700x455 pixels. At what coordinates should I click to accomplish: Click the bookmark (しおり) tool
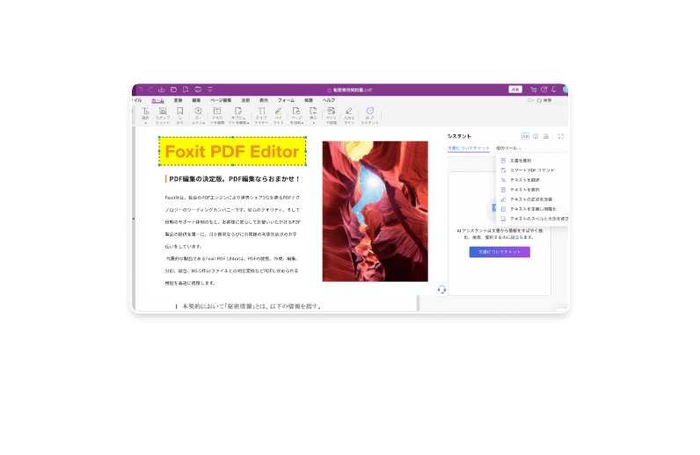pos(180,116)
